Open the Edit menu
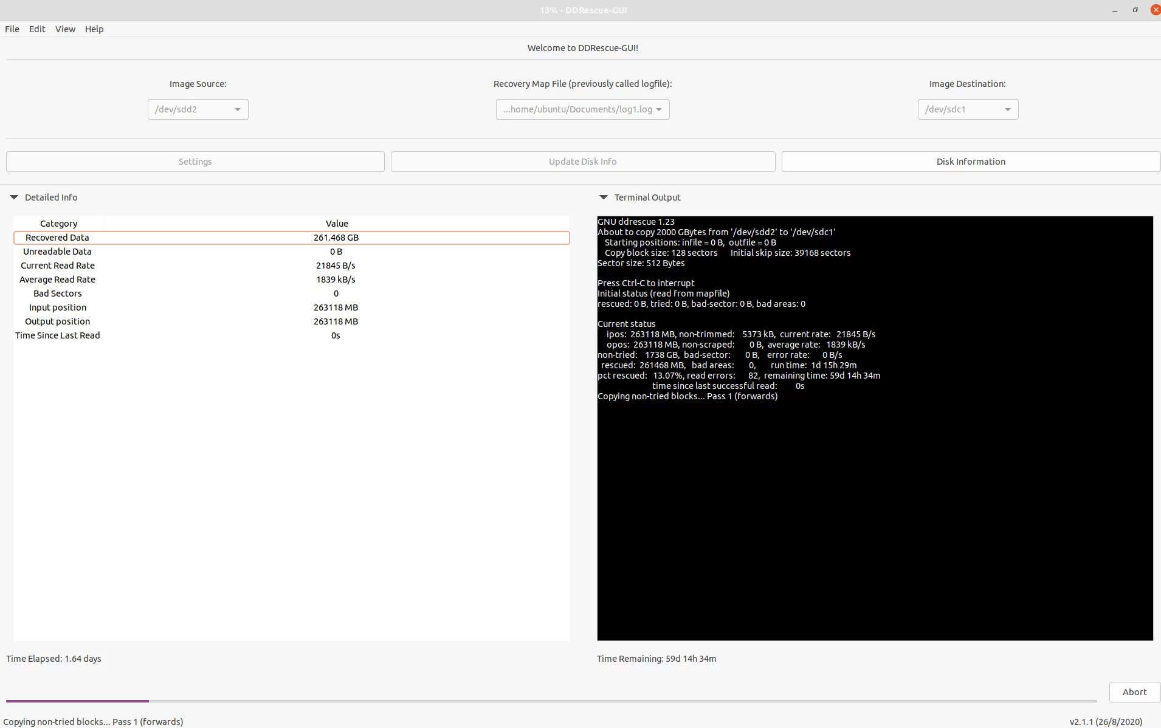 (37, 29)
